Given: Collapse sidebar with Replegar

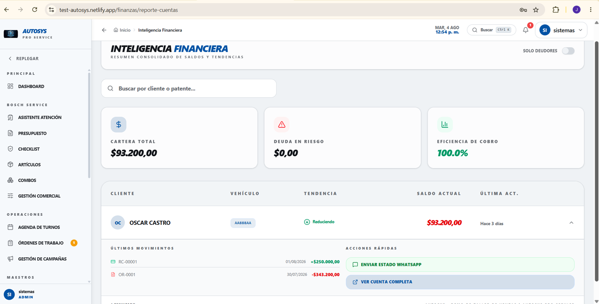Looking at the screenshot, I should pos(24,58).
